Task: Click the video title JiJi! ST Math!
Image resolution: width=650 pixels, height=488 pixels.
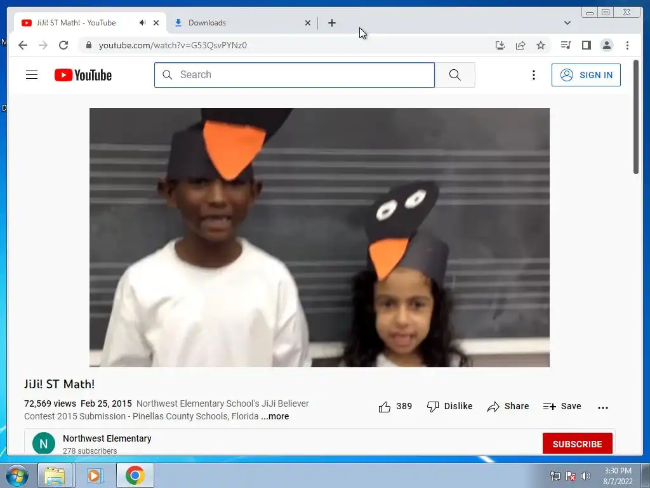Action: tap(59, 384)
